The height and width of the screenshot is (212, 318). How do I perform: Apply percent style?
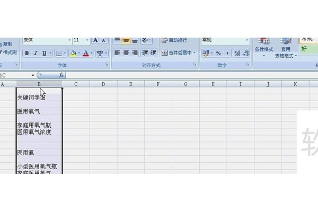click(x=218, y=54)
